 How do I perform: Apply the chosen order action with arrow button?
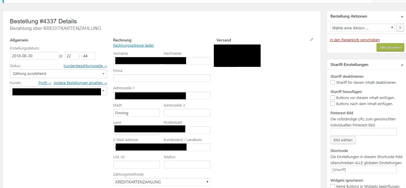[400, 28]
